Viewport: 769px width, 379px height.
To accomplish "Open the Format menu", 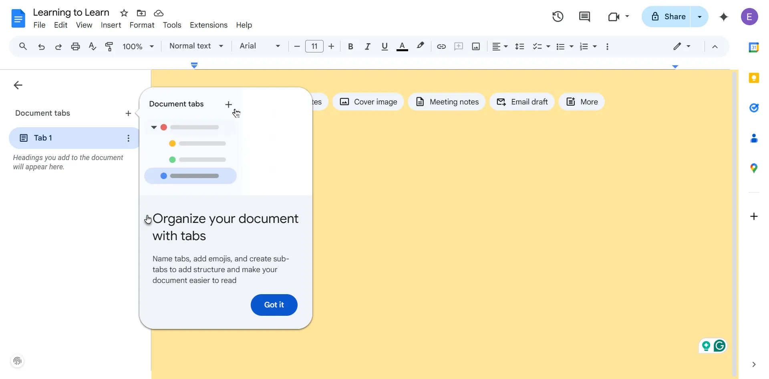I will (142, 25).
